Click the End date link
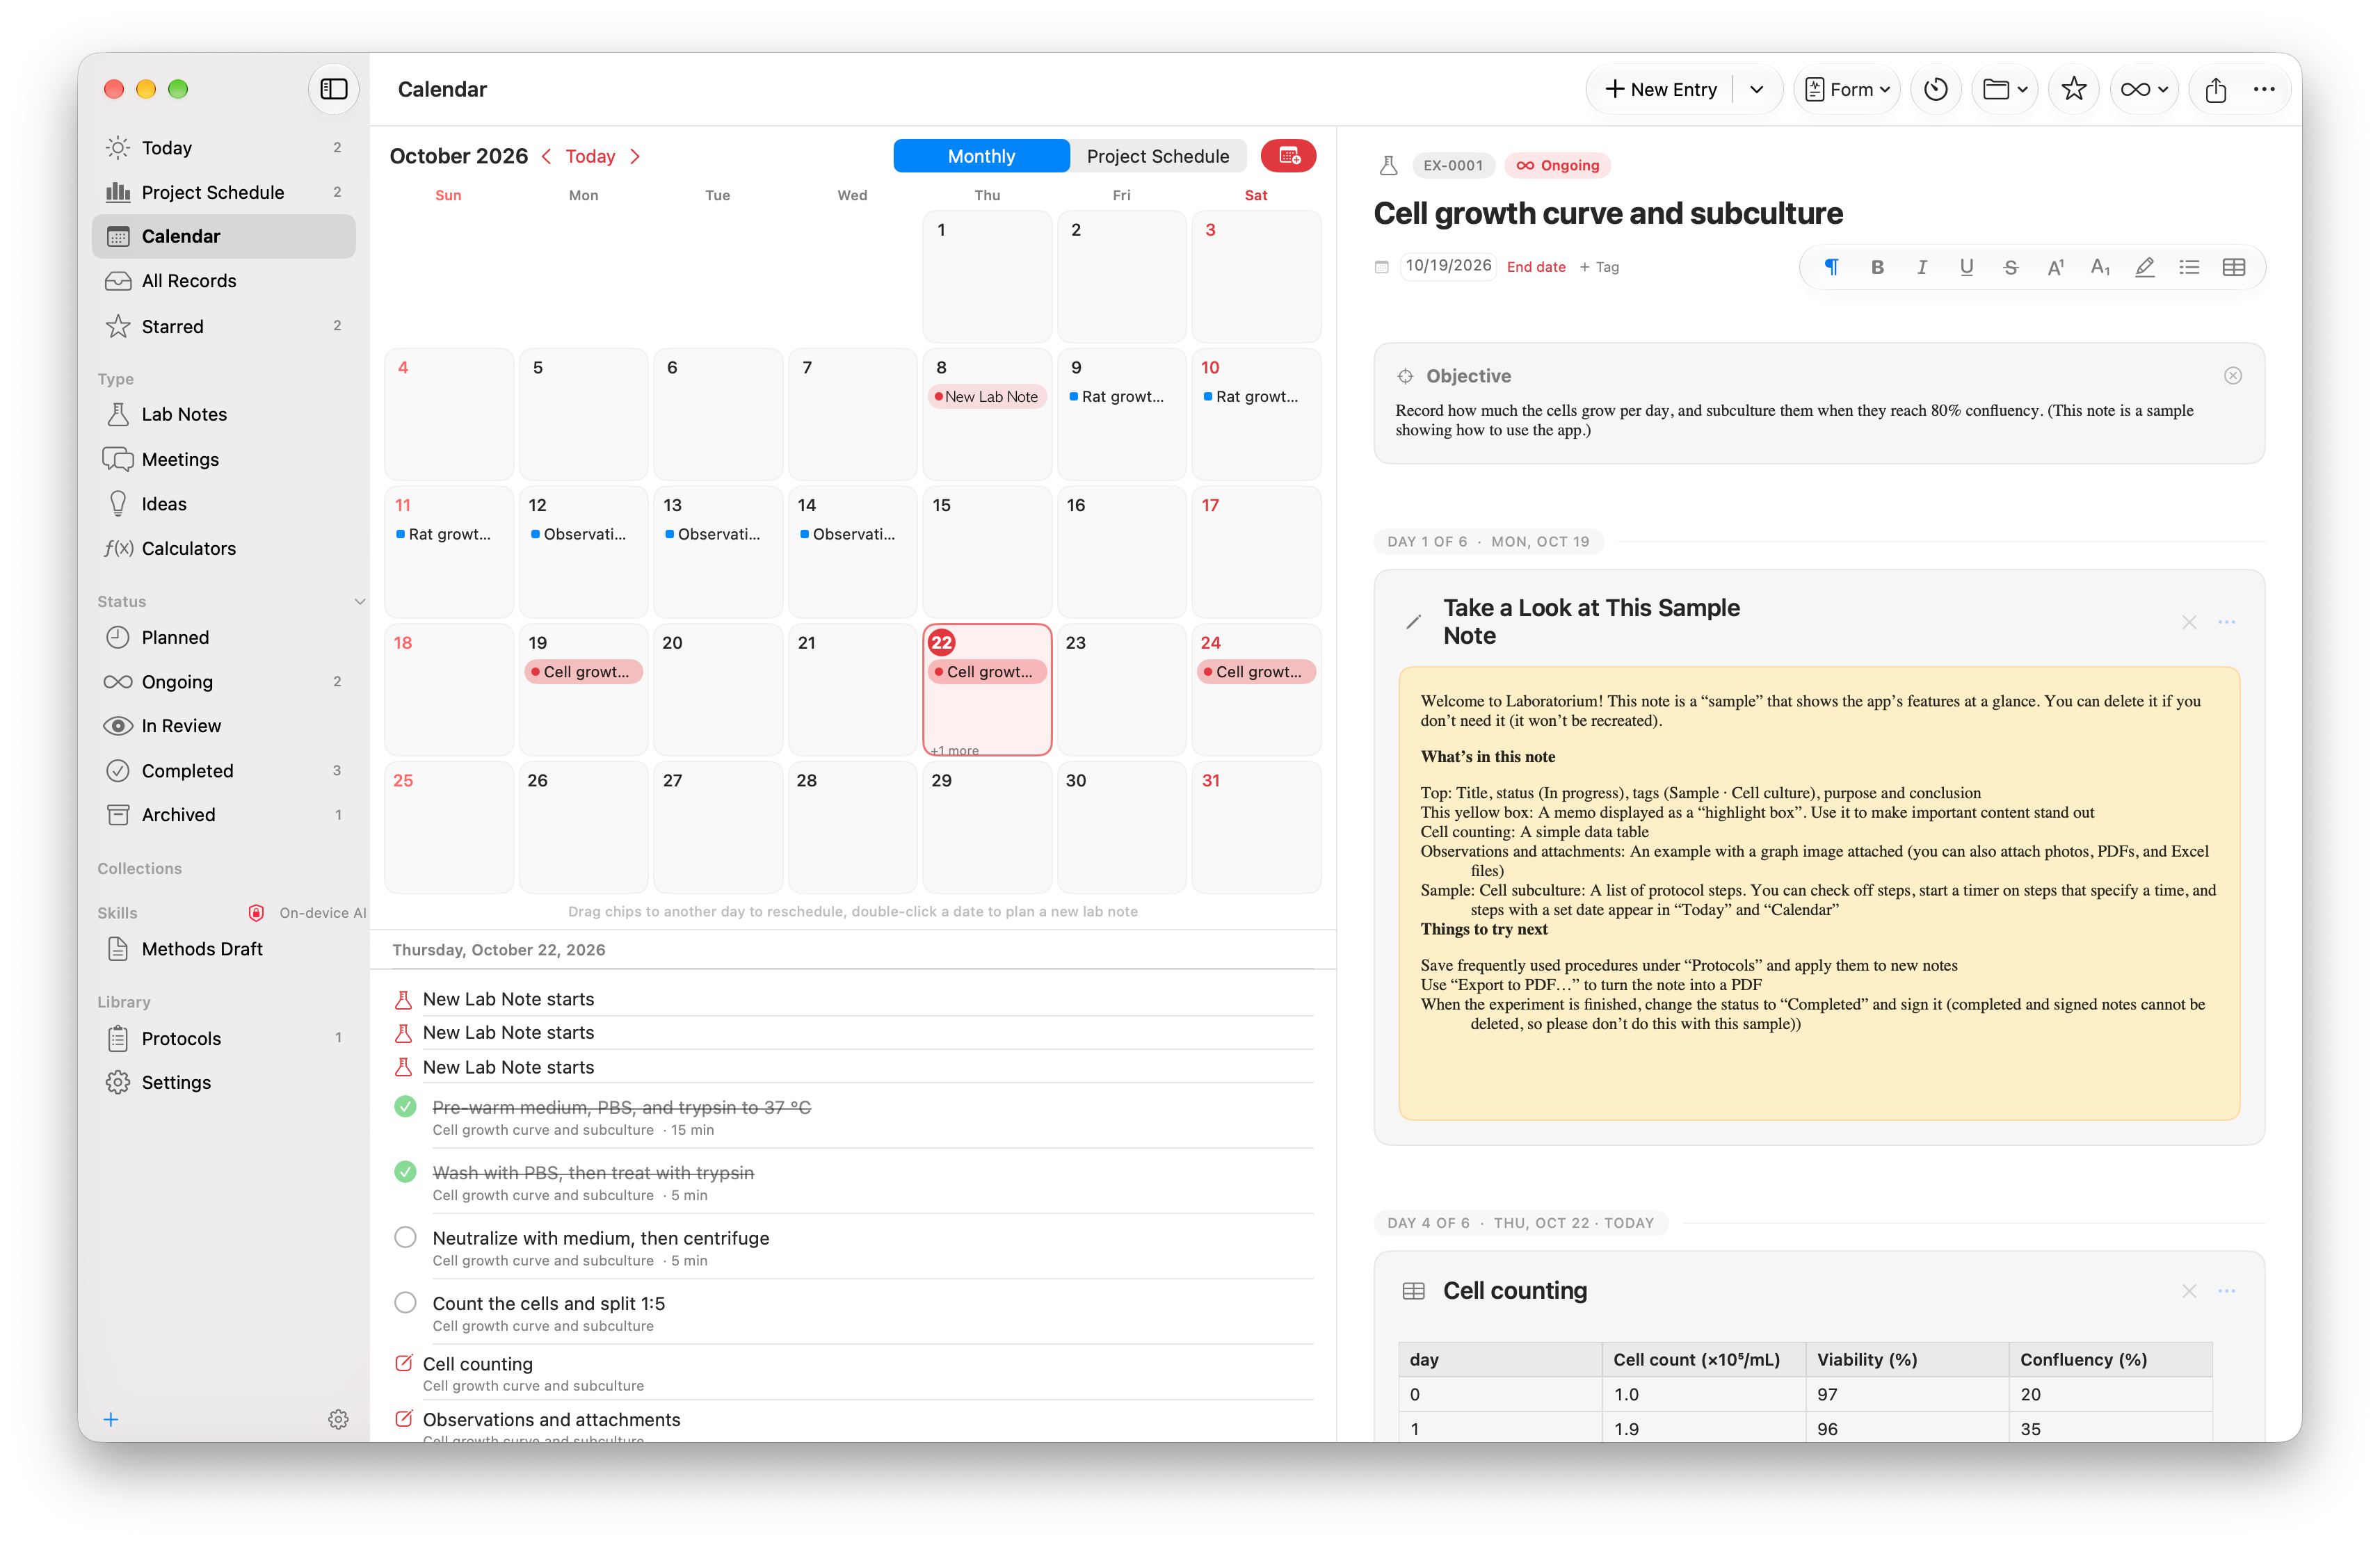 1536,267
